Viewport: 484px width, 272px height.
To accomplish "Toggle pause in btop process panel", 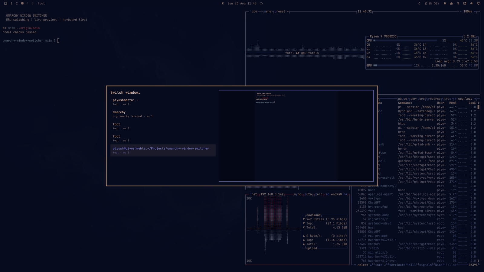I will 402,99.
